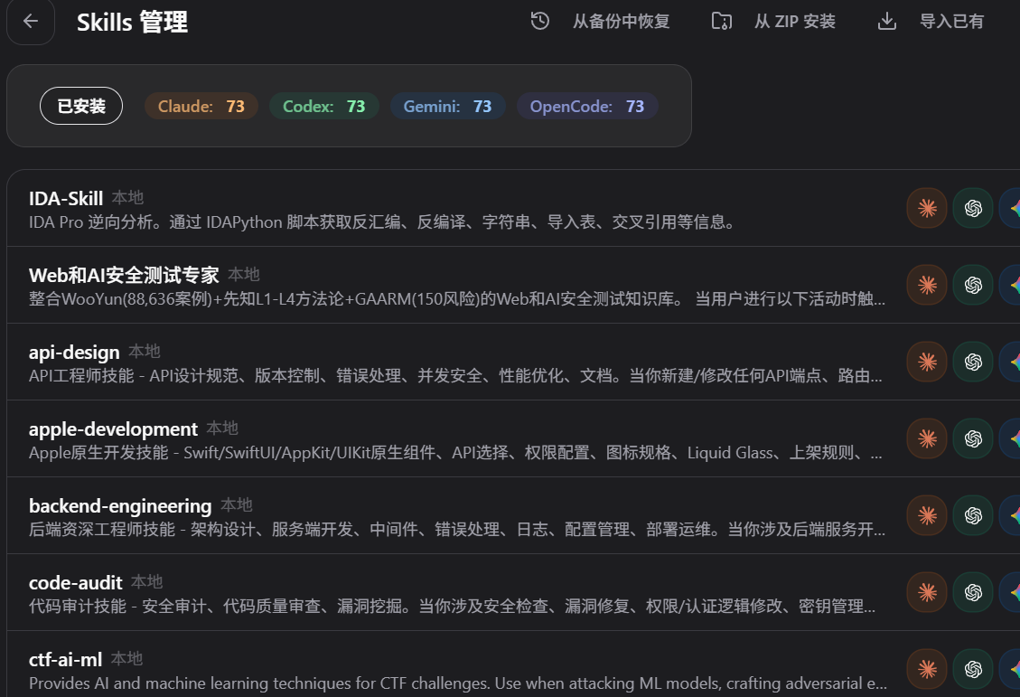Filter by Claude: 73 badge
This screenshot has width=1020, height=697.
point(201,106)
